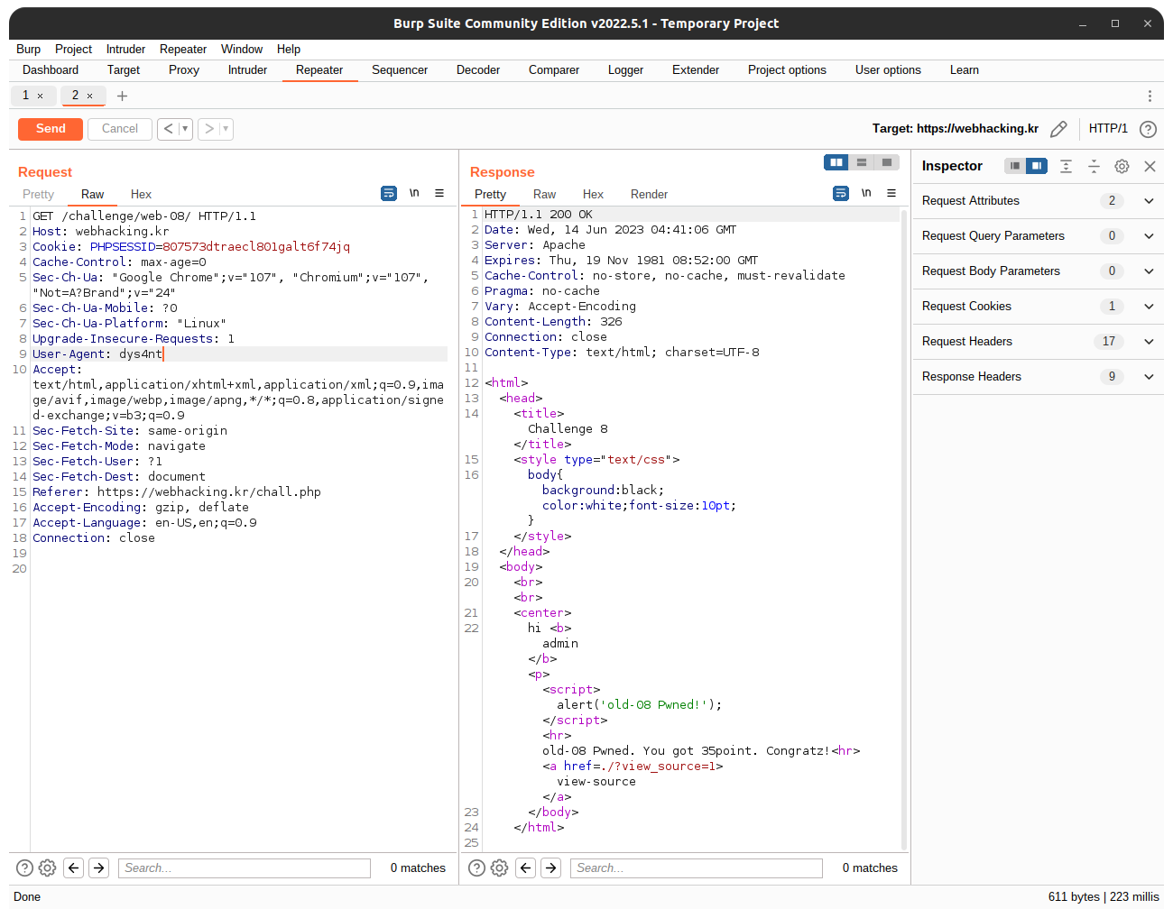Open next history dropdown arrow
The width and height of the screenshot is (1173, 918).
226,129
